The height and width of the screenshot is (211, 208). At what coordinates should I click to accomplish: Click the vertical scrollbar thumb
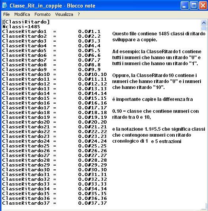coord(204,28)
